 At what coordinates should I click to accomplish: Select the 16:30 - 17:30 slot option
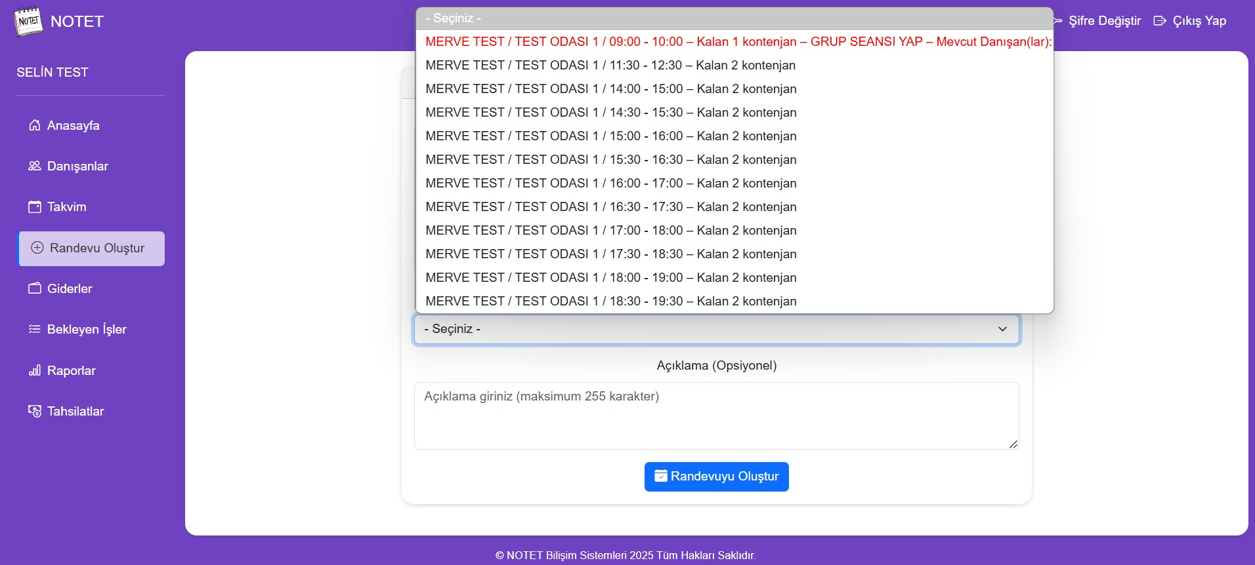pyautogui.click(x=734, y=207)
